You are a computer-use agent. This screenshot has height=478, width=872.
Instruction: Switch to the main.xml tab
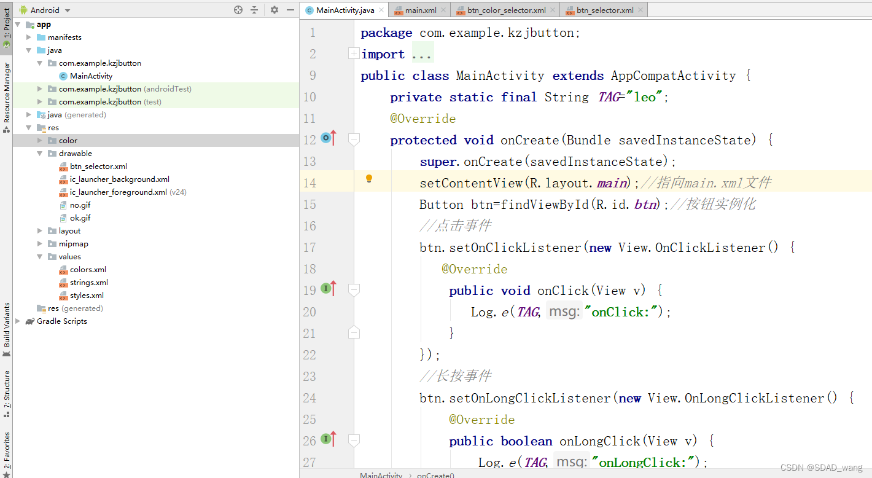[421, 10]
